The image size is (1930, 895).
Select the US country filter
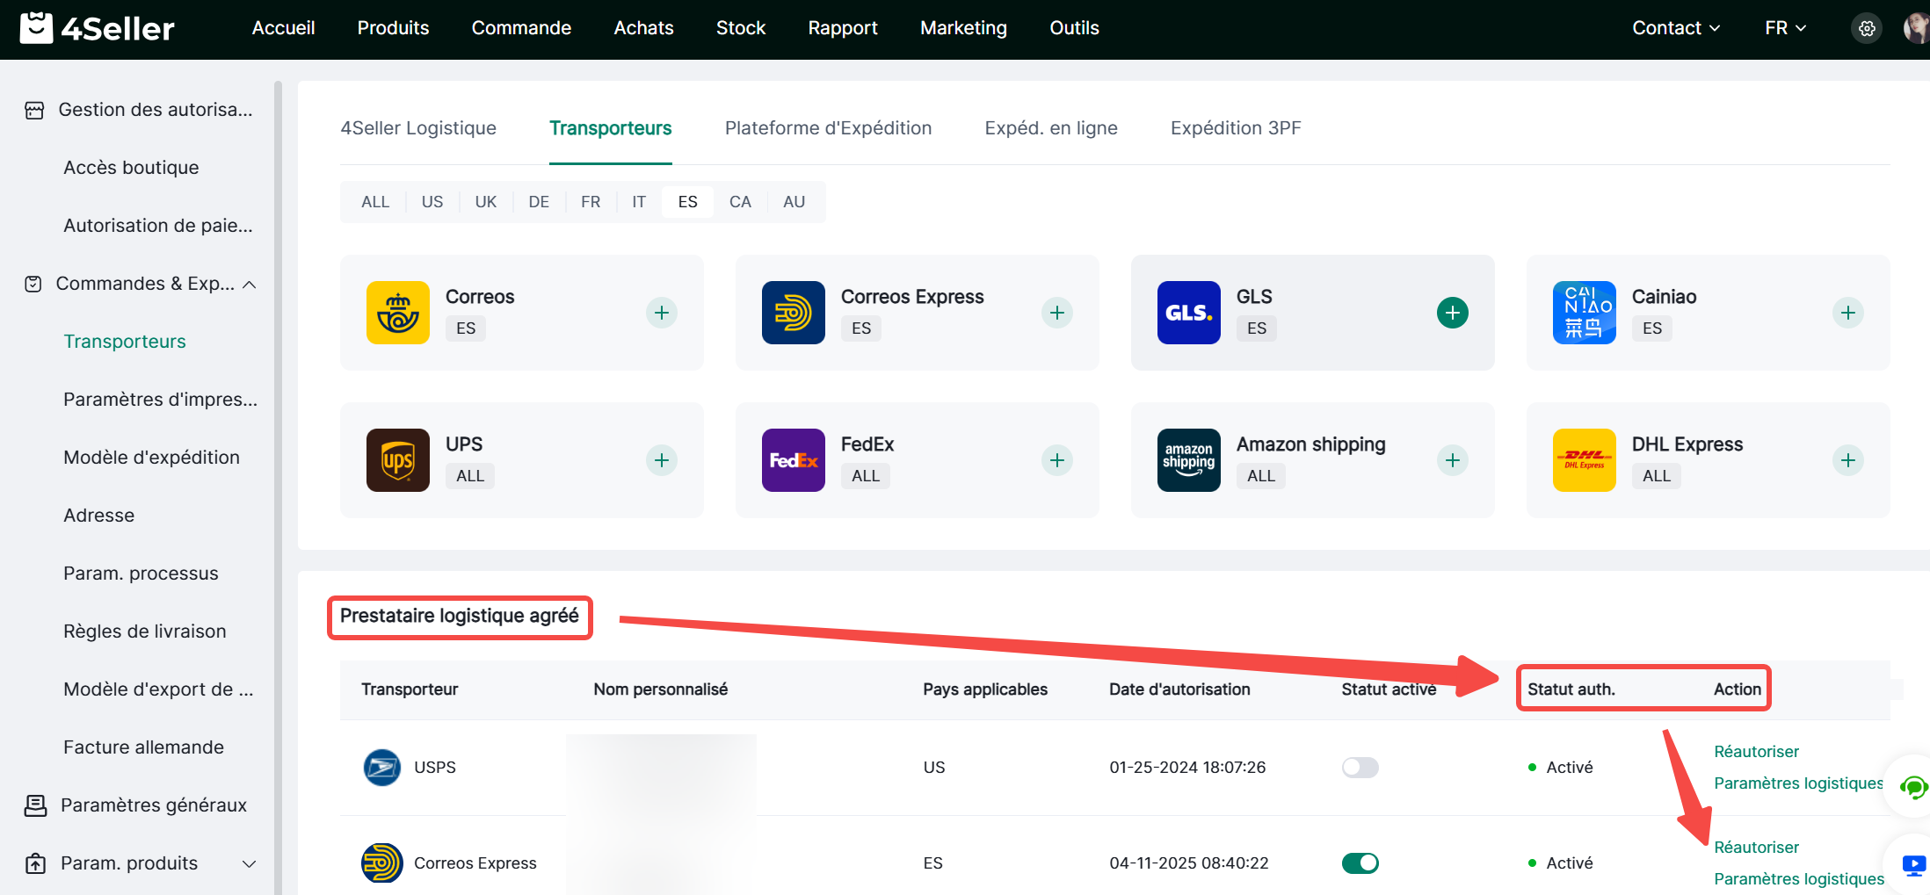pos(432,202)
